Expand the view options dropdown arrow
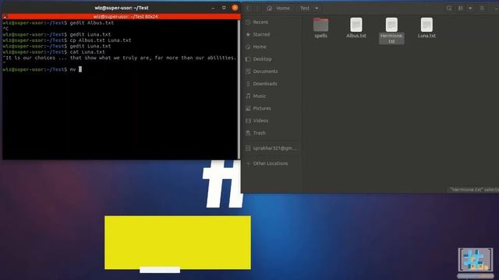This screenshot has width=499, height=280. 470,9
